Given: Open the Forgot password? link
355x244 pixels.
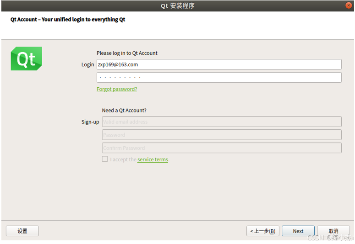Looking at the screenshot, I should click(117, 89).
